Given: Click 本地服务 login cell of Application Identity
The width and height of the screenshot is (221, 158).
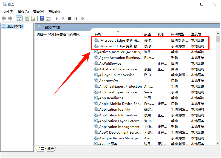Looking at the screenshot, I should (198, 110).
